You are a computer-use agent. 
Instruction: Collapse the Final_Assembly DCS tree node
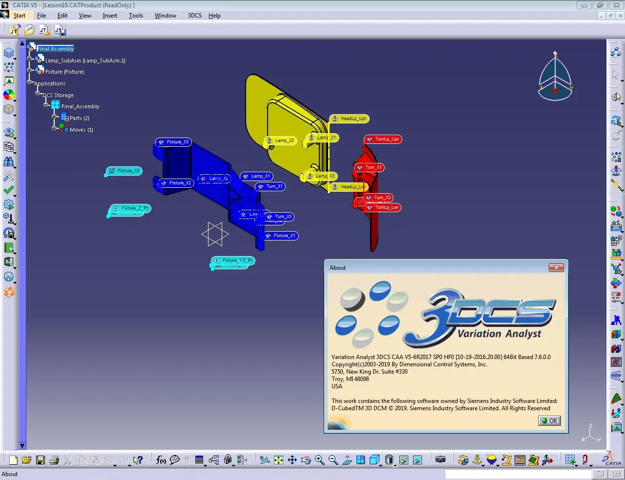46,104
